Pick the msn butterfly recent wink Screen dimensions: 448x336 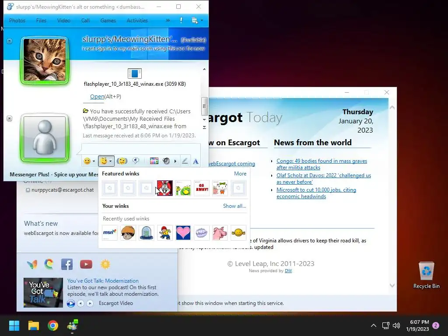[110, 233]
